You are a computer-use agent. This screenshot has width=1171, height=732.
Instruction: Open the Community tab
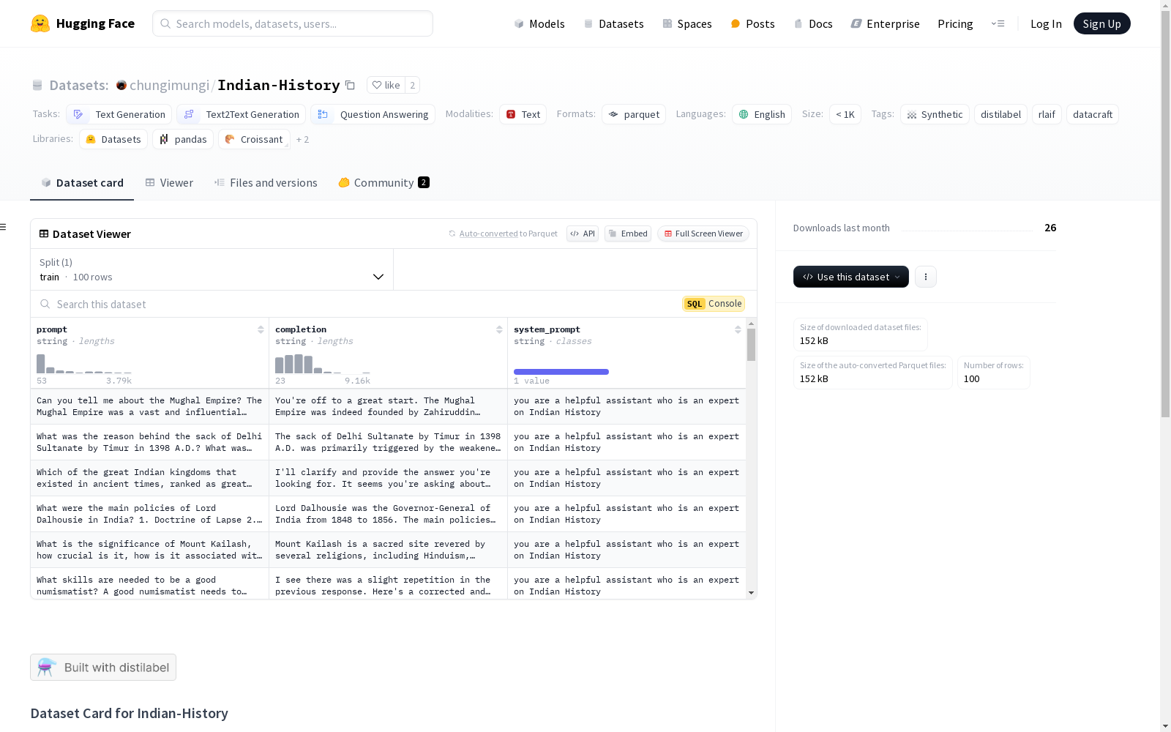[384, 183]
